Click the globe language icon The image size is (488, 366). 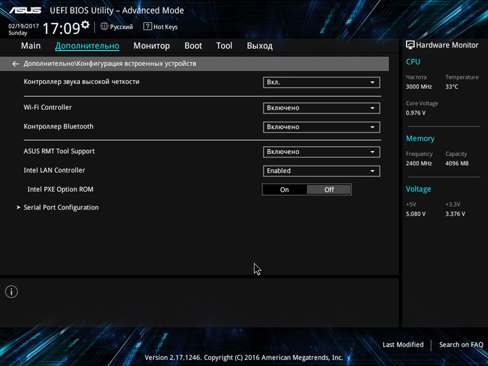[x=104, y=26]
